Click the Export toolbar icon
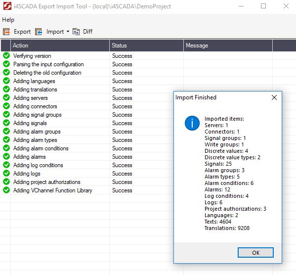 coord(6,32)
